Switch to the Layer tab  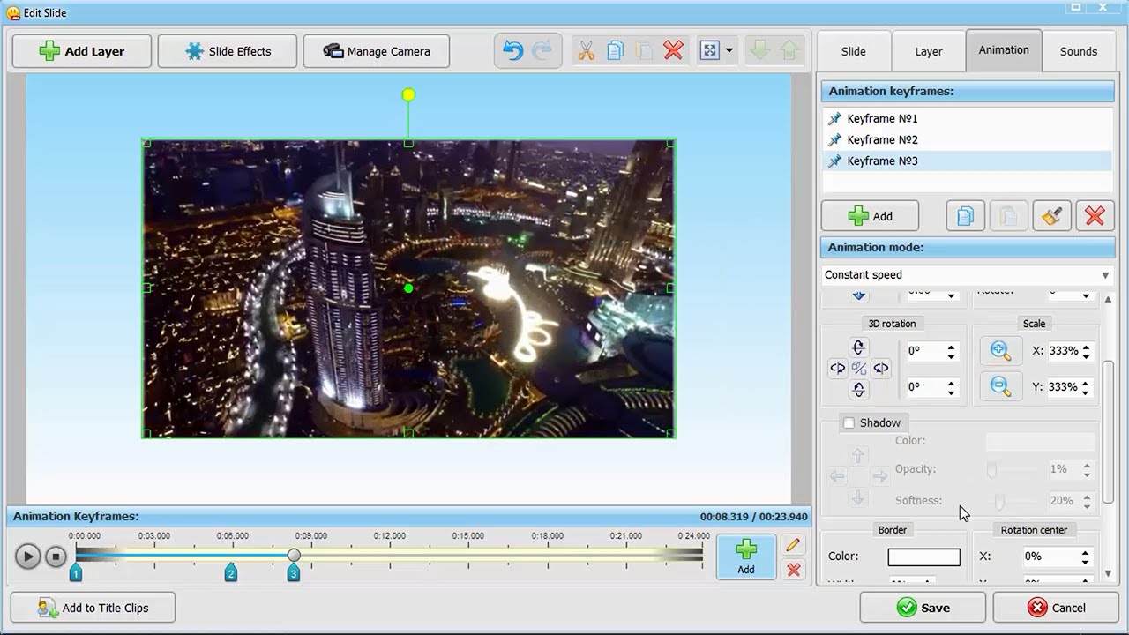[928, 51]
